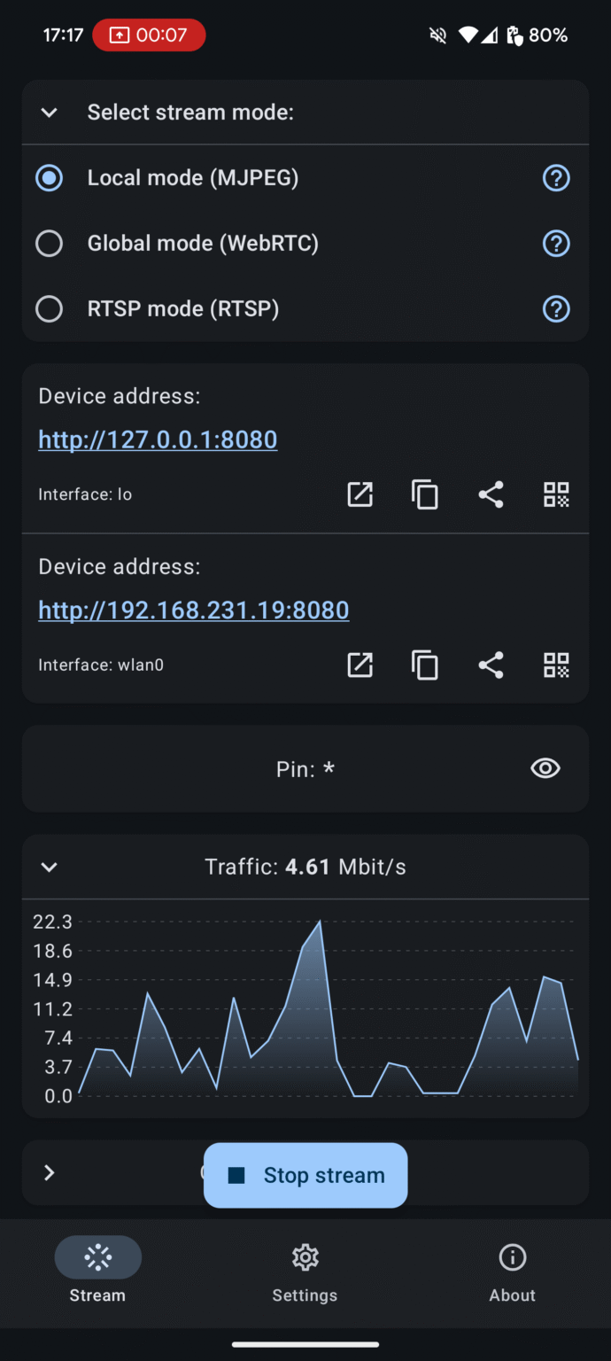Image resolution: width=611 pixels, height=1361 pixels.
Task: Switch to the Settings tab
Action: (x=305, y=1272)
